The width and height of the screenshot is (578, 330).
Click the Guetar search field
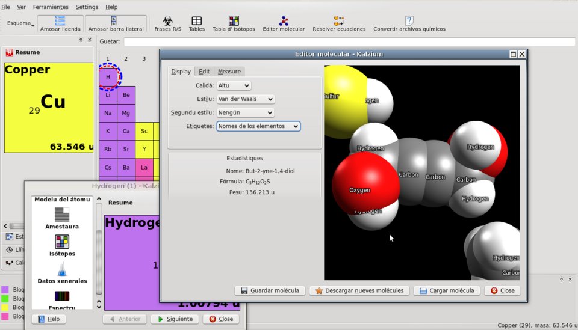click(x=349, y=41)
